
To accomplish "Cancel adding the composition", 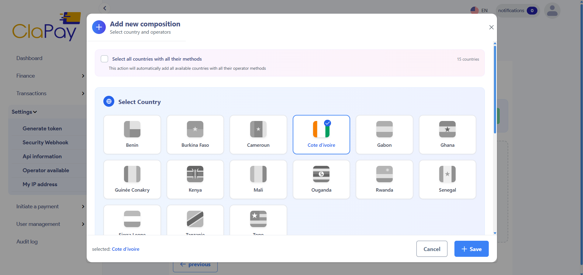I will (432, 249).
